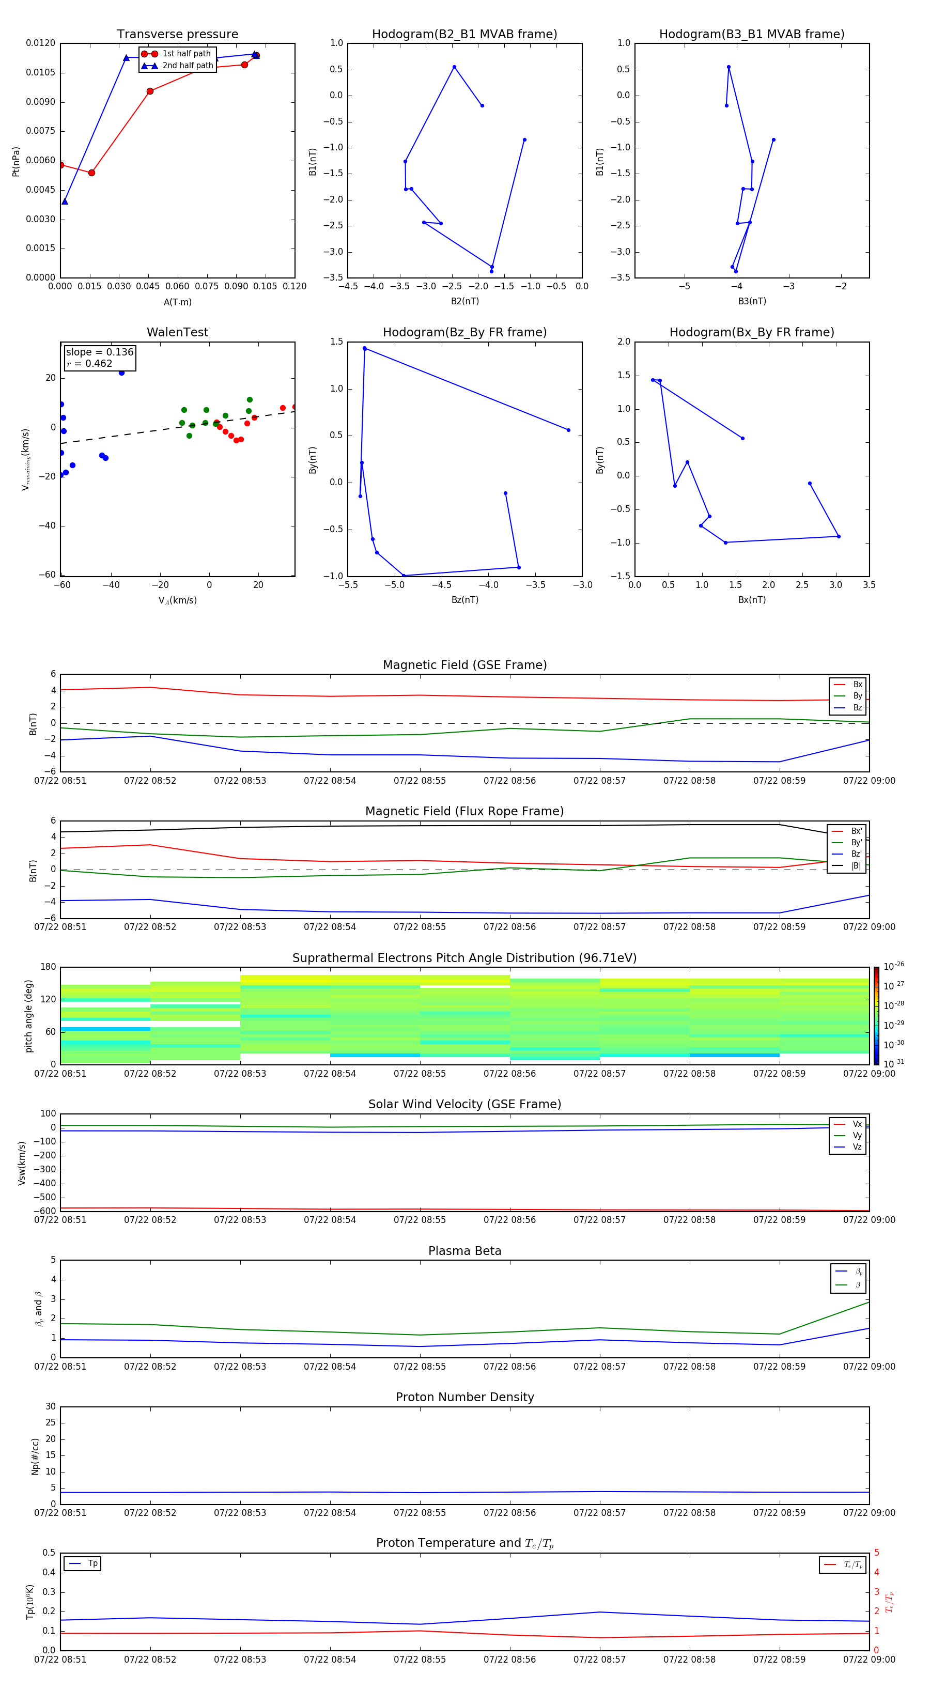Click the Suprathermal Electrons Pitch Angle Distribution title
This screenshot has height=1705, width=930.
(x=464, y=958)
